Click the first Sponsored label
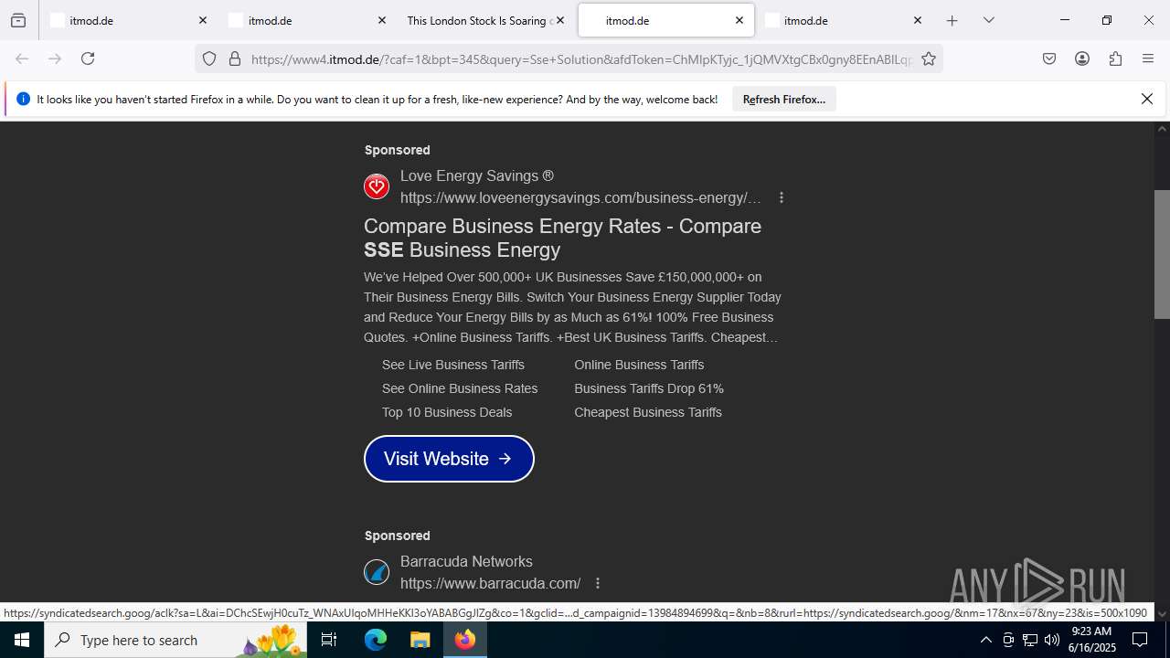1170x658 pixels. [397, 150]
